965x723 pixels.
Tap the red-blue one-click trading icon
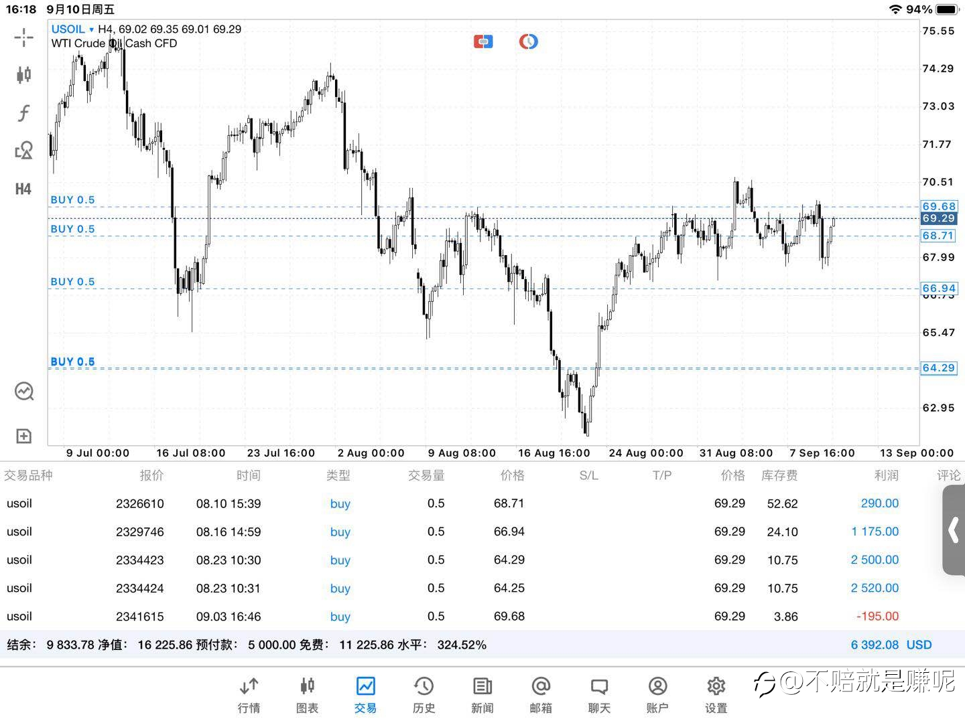(x=483, y=42)
